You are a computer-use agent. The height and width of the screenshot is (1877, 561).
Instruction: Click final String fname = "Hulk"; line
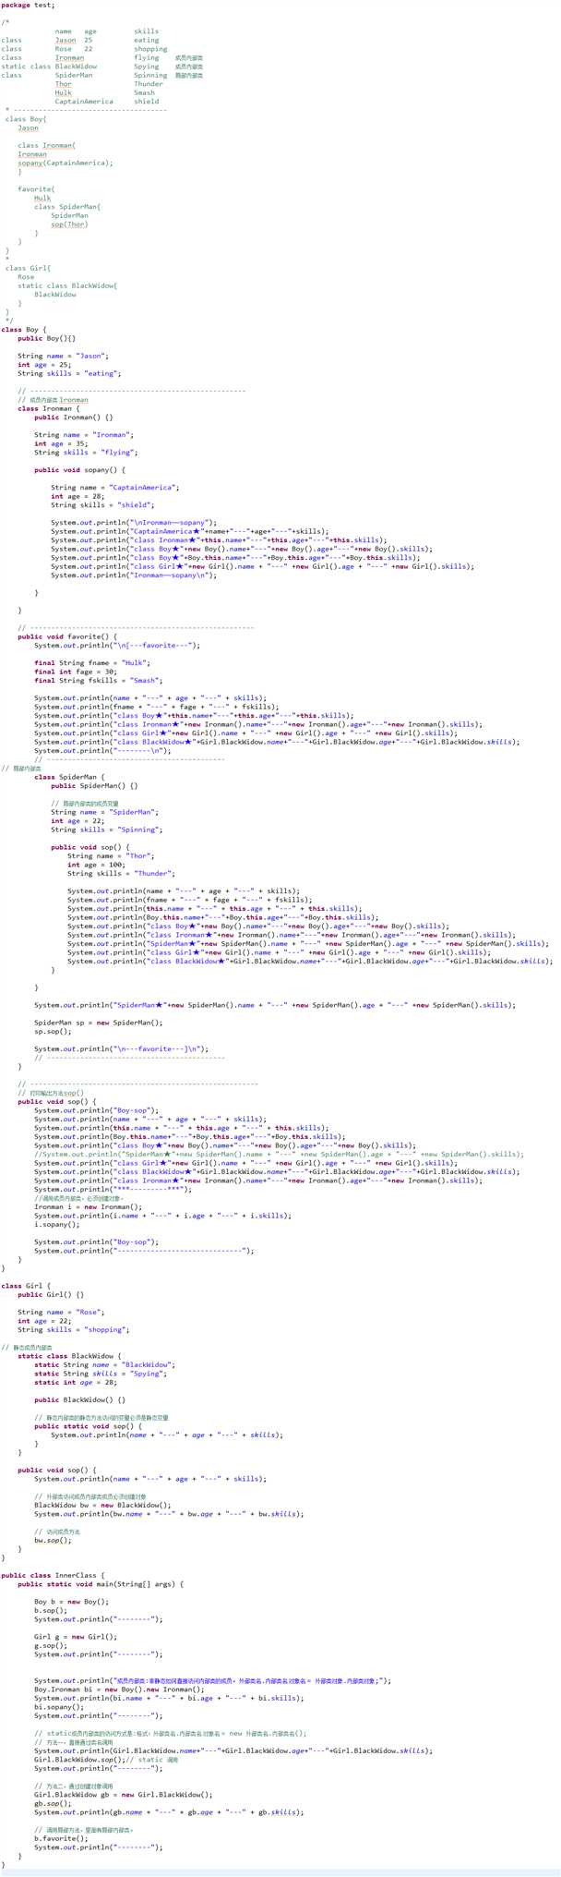(92, 663)
